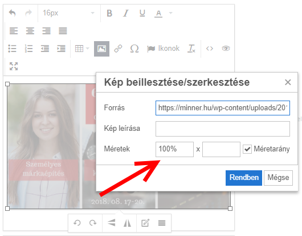Open the source code view
The width and height of the screenshot is (302, 236).
210,49
